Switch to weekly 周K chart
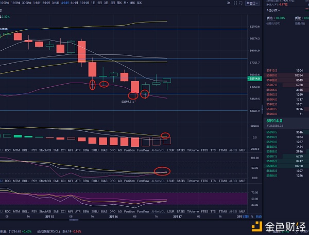Viewport: 309px width, 235px height. click(119, 3)
